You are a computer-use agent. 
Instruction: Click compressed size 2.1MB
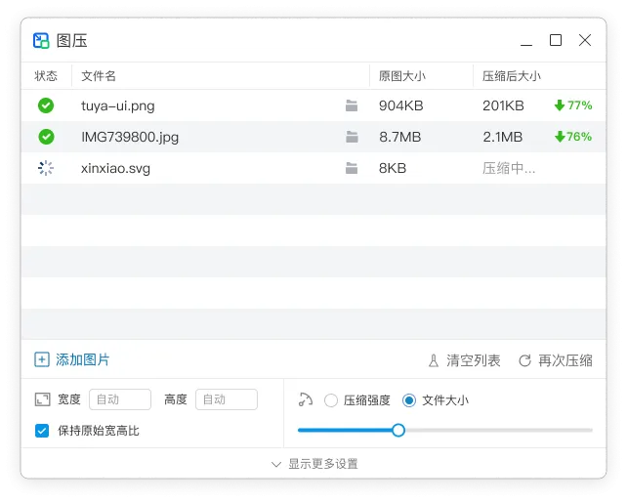coord(503,137)
